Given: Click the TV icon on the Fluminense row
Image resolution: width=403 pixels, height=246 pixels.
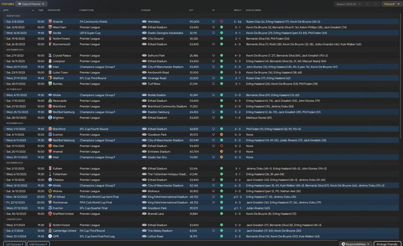Looking at the screenshot, I should click(x=213, y=203).
